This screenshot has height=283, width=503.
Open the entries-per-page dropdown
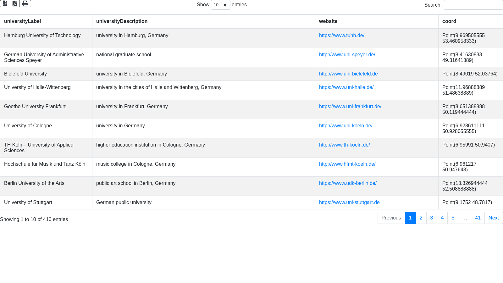point(220,5)
